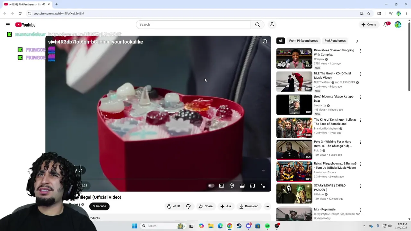411x231 pixels.
Task: Open player settings gear
Action: pos(232,186)
